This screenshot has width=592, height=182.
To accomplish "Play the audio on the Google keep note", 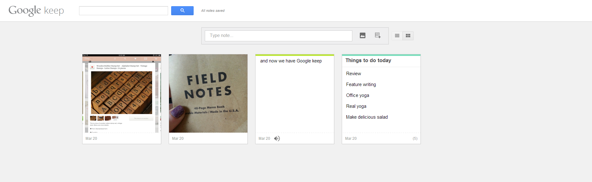I will [x=277, y=139].
